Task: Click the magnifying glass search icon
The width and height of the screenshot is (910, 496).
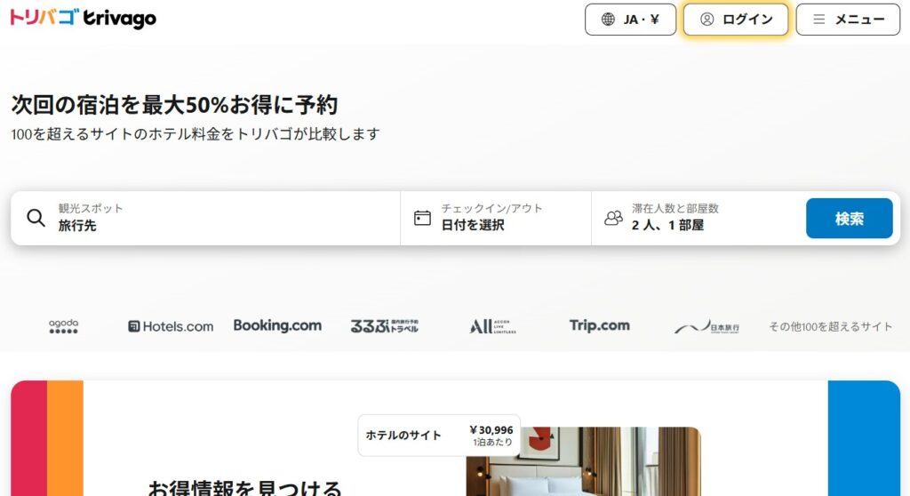Action: pyautogui.click(x=36, y=218)
